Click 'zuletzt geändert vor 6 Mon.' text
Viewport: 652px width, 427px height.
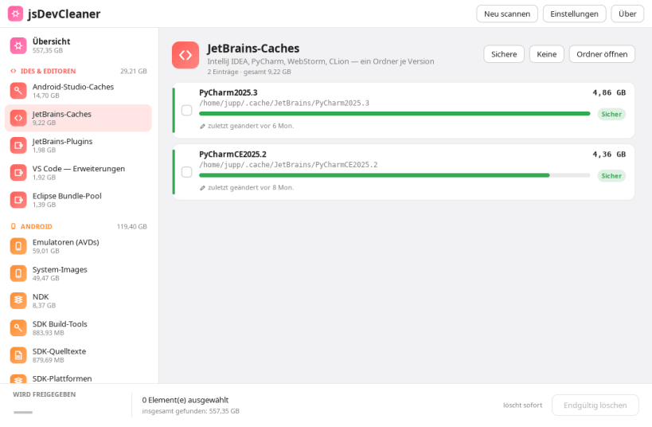pos(251,126)
